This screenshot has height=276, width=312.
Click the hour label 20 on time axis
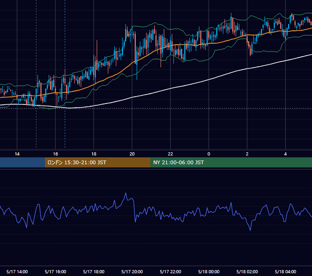click(132, 154)
